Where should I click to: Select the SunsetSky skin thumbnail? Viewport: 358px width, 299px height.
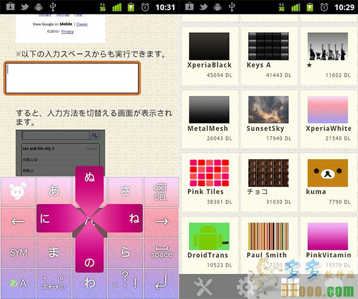click(x=268, y=109)
